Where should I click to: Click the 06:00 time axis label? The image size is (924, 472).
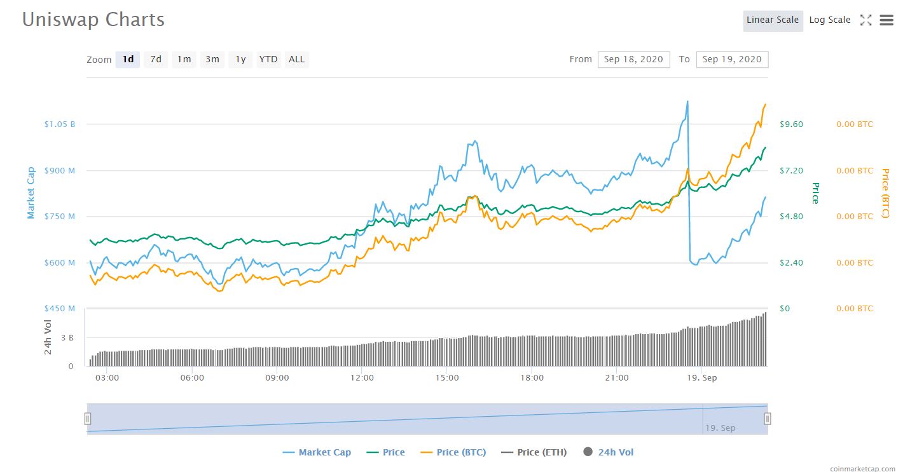pos(192,377)
